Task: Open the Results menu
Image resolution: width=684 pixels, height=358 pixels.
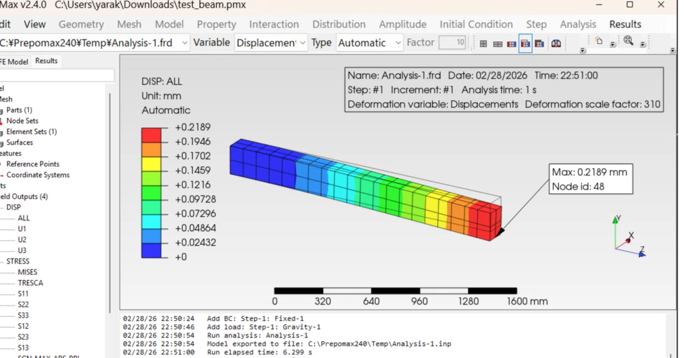Action: (x=625, y=24)
